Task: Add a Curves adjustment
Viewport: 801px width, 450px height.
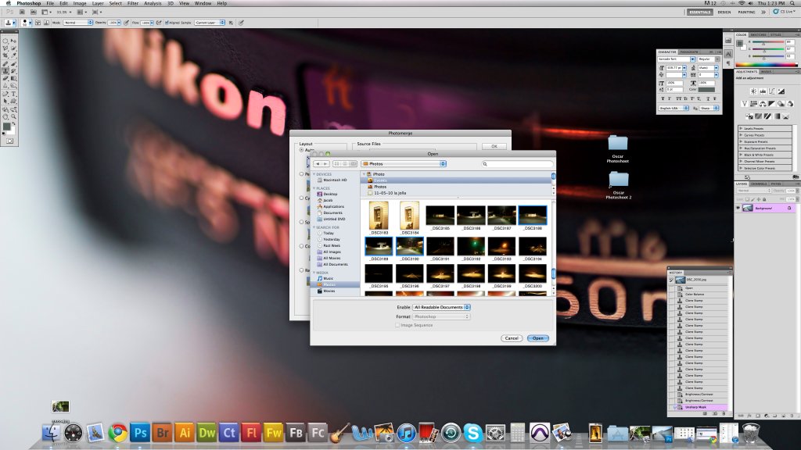Action: (x=772, y=91)
